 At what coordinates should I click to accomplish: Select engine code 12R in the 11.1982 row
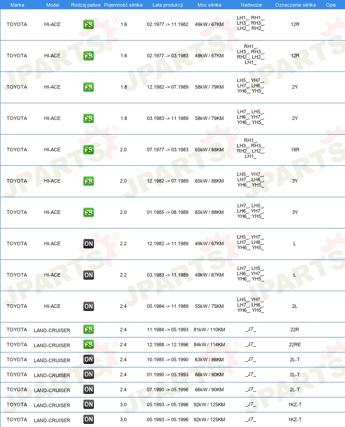(x=295, y=24)
